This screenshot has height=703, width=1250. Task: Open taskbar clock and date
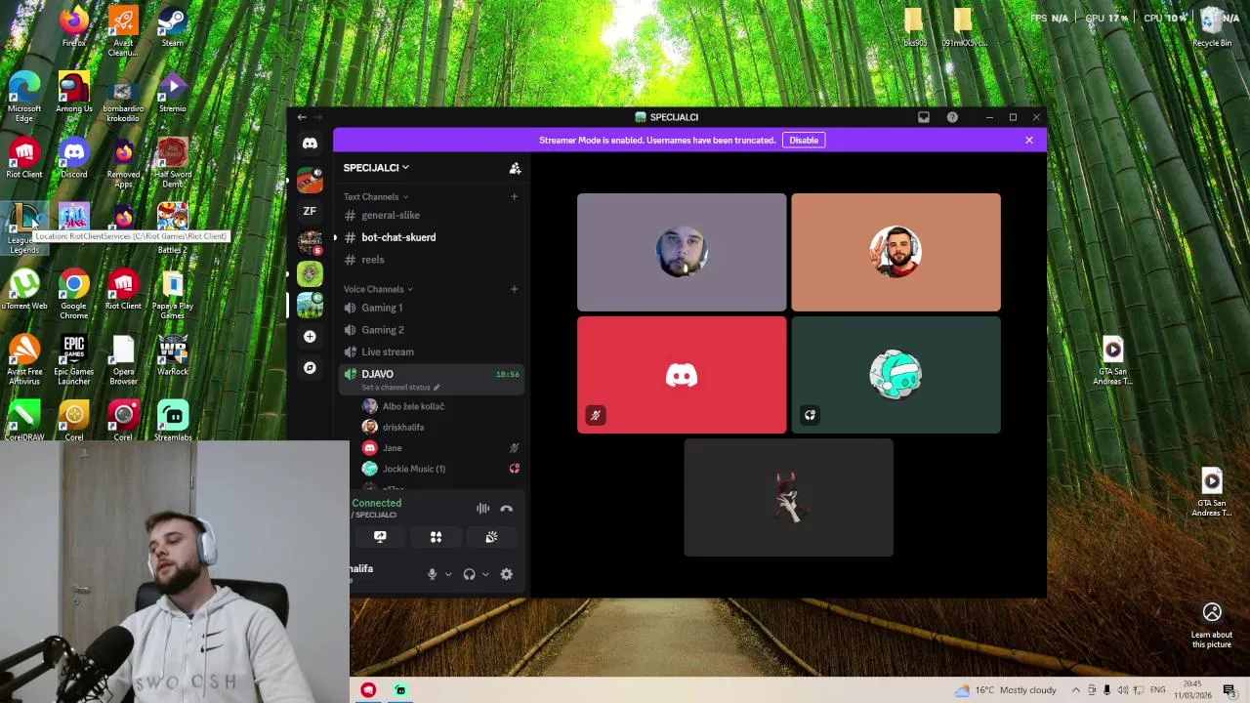pyautogui.click(x=1192, y=690)
